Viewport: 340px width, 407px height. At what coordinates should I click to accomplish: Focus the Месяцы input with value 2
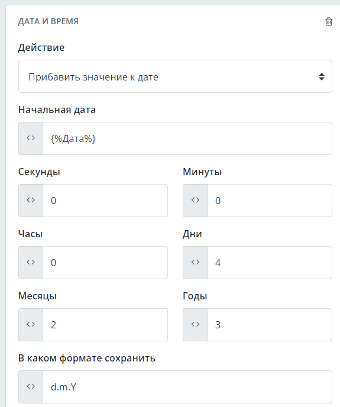click(105, 324)
